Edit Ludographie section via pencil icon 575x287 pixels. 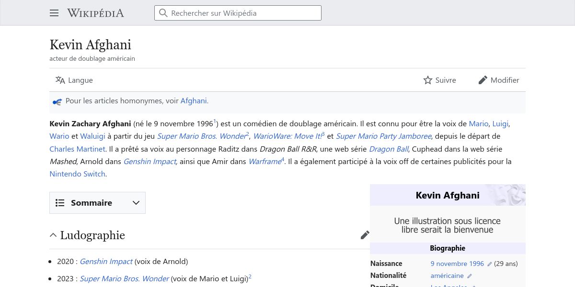click(365, 235)
